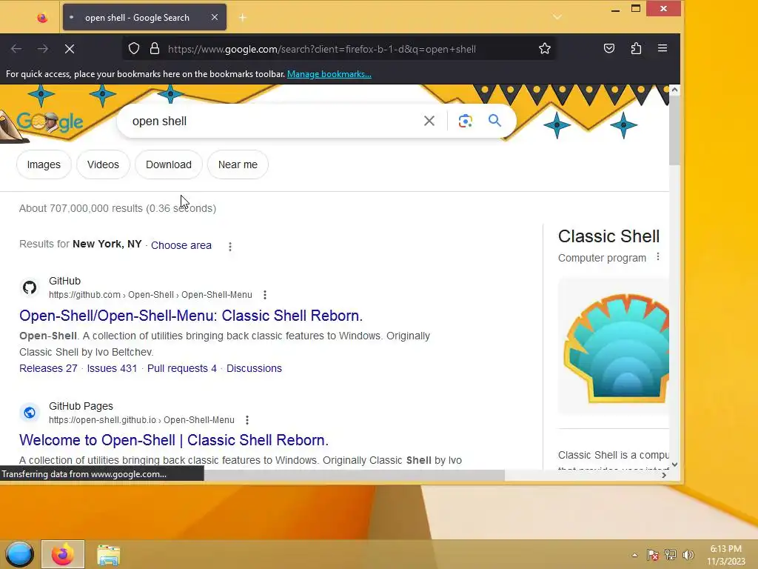Open 'Welcome to Open-Shell | Classic Shell Reborn.' result
The width and height of the screenshot is (758, 569).
[174, 440]
